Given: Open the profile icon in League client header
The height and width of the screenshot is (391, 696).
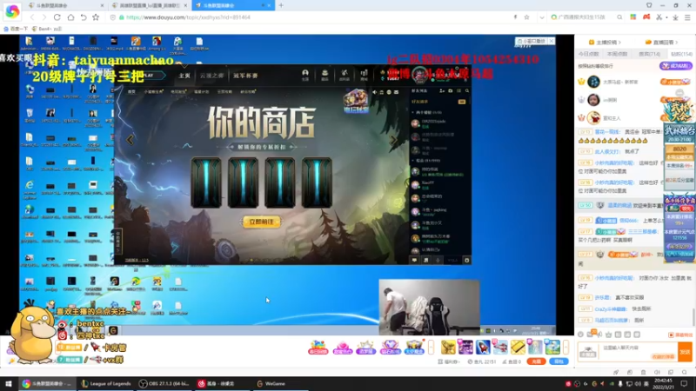Looking at the screenshot, I should tap(305, 75).
